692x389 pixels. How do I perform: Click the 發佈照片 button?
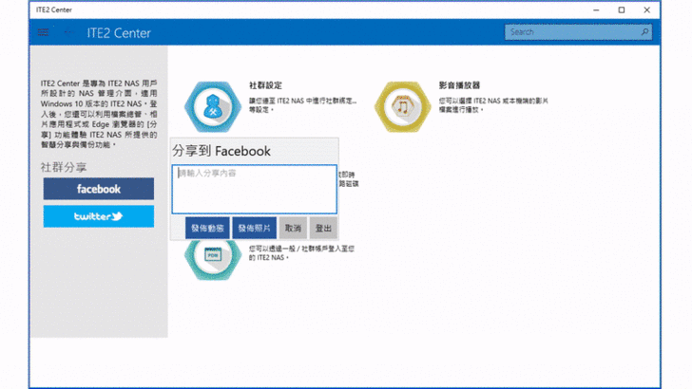254,228
